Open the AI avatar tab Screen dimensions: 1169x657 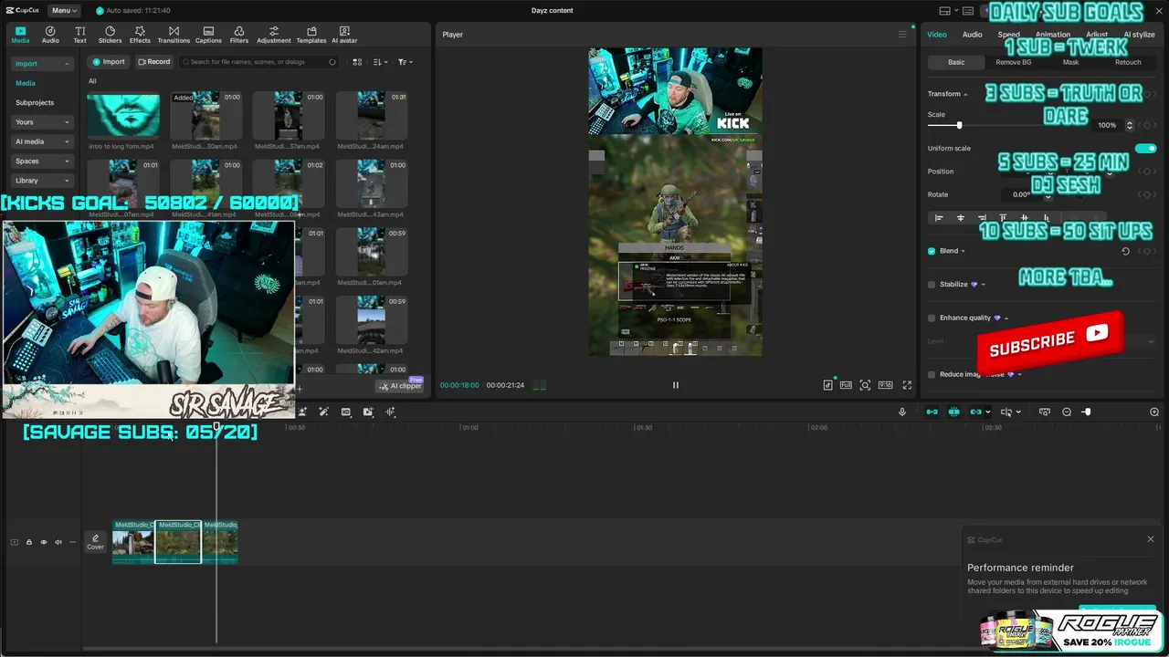[344, 35]
